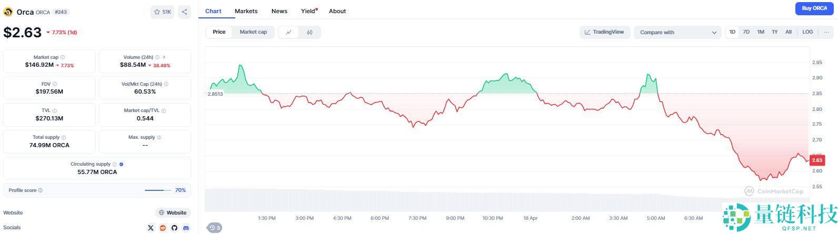Open the Reddit social icon
This screenshot has width=838, height=234.
[x=163, y=228]
